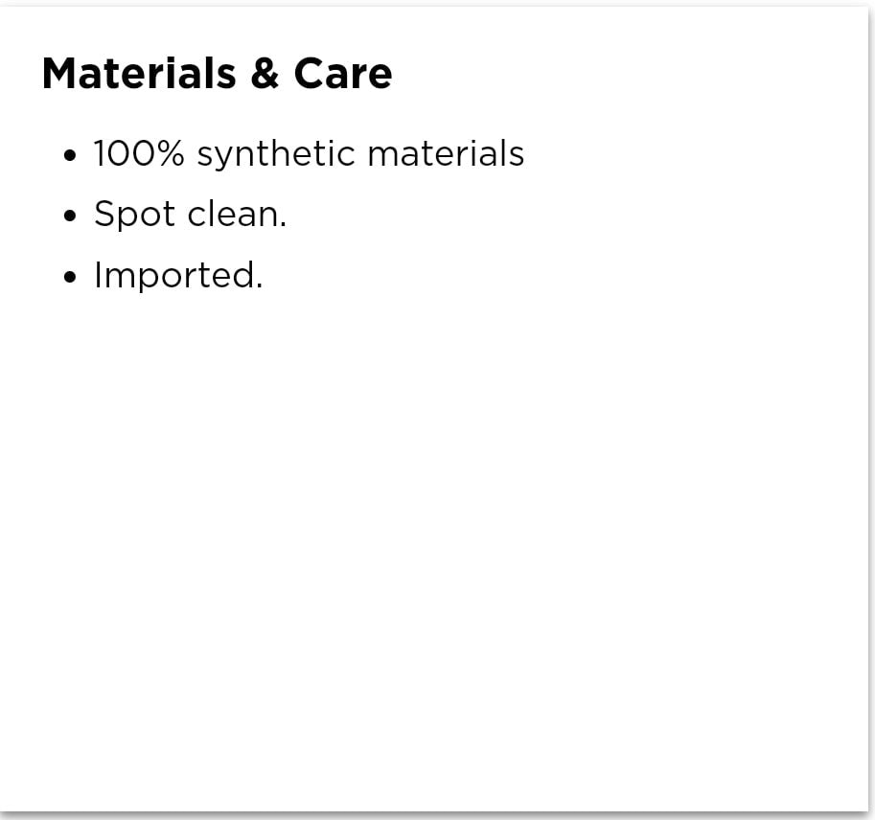Click the capital I in Imported

[x=98, y=275]
